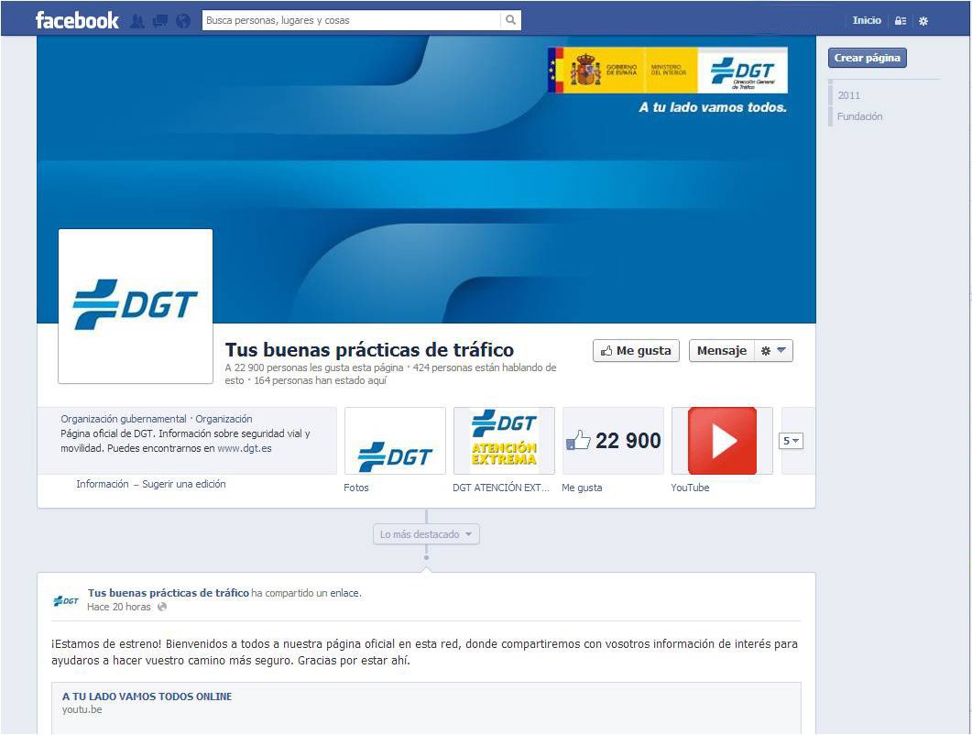The width and height of the screenshot is (972, 735).
Task: Open DGT Atención Extrema app thumbnail
Action: click(504, 441)
